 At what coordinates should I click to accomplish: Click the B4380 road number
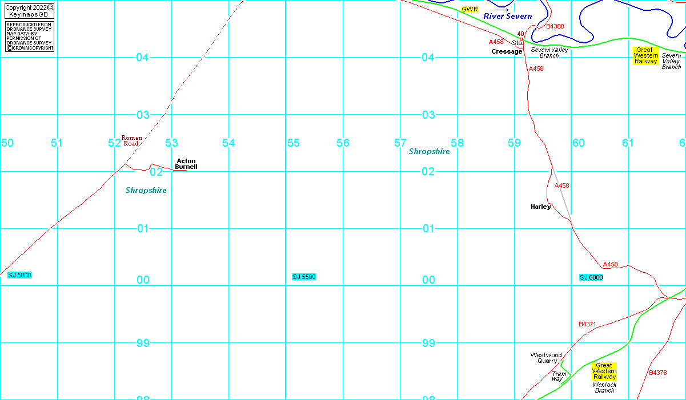click(x=555, y=26)
